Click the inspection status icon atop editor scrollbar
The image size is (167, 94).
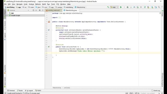(x=160, y=13)
